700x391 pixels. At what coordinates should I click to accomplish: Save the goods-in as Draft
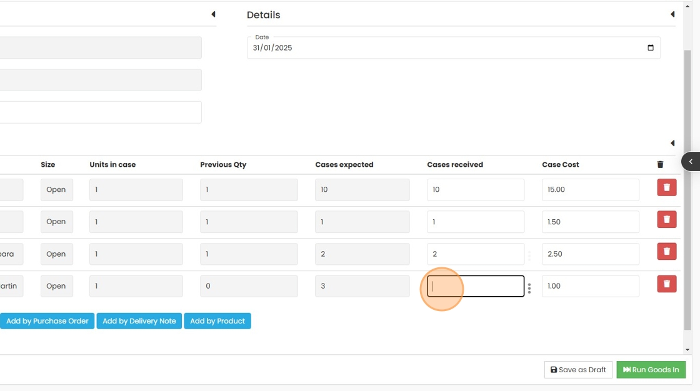pos(578,370)
